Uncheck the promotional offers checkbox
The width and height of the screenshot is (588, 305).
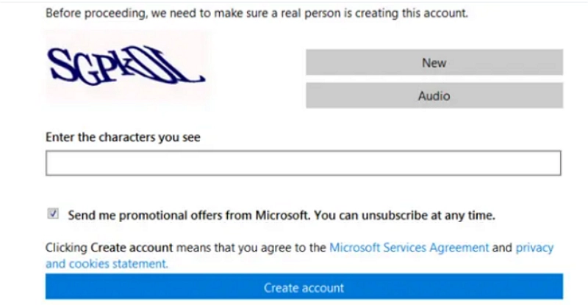click(53, 214)
